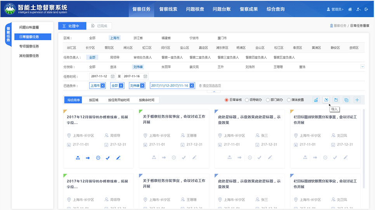Click the logout icon in top bar
The image size is (375, 210).
367,9
